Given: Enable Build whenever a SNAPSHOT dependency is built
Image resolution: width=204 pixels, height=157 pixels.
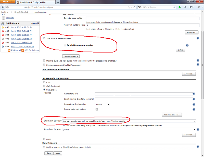Looking at the screenshot, I should 44,147.
